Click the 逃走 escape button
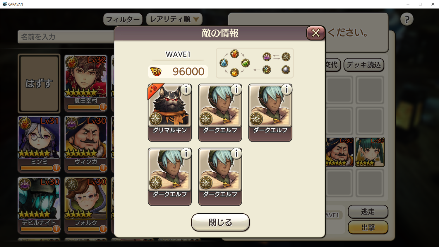 [x=368, y=212]
